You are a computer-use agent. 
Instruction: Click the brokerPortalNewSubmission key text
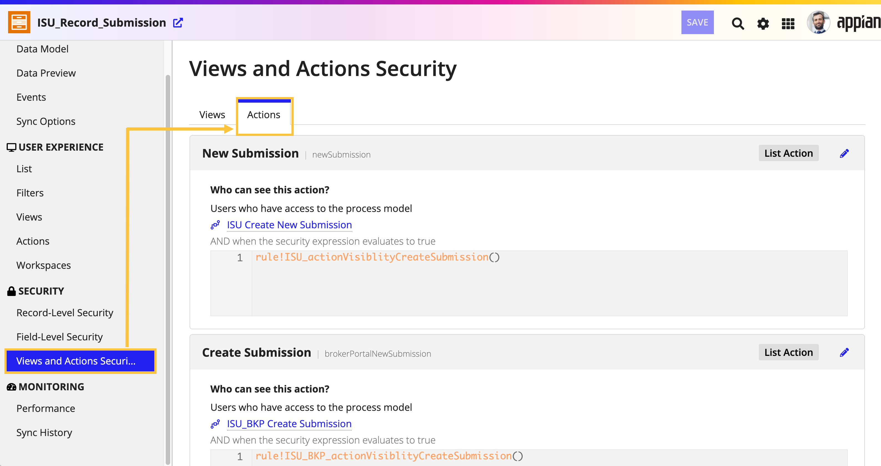tap(377, 354)
